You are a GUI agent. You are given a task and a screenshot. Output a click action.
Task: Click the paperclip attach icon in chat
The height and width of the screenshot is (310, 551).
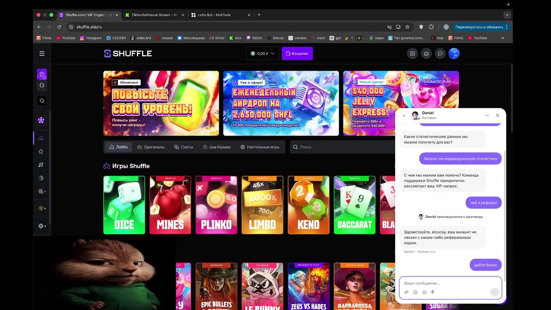406,292
